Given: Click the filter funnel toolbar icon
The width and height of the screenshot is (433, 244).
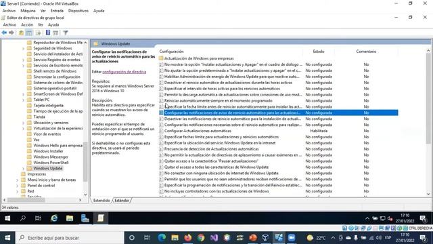Looking at the screenshot, I should point(66,33).
